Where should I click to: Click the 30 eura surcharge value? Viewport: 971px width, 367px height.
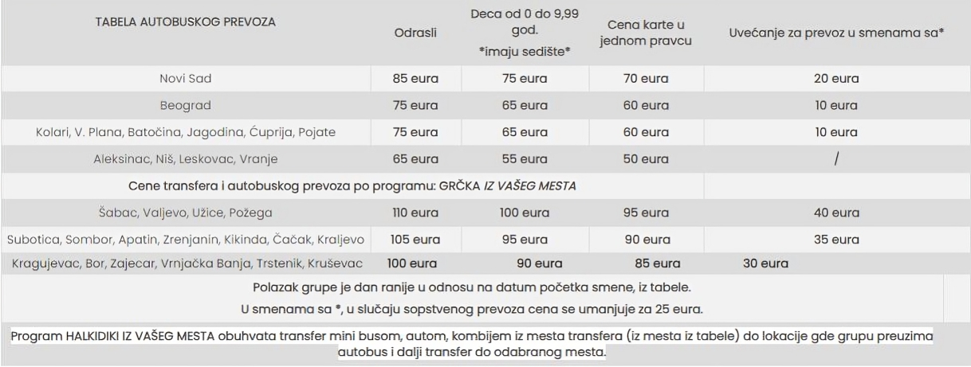click(765, 264)
